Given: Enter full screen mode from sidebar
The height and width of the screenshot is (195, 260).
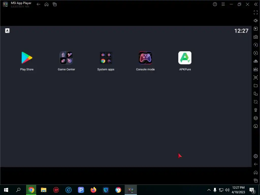Looking at the screenshot, I should 256,12.
